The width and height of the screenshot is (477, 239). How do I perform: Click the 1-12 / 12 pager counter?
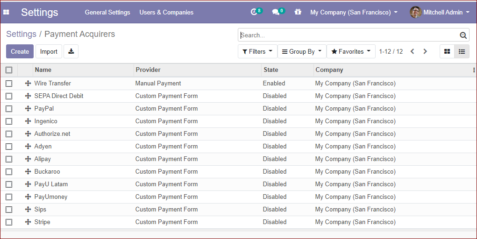click(x=391, y=51)
